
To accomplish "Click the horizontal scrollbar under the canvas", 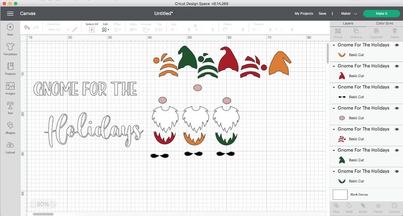I will coord(43,214).
